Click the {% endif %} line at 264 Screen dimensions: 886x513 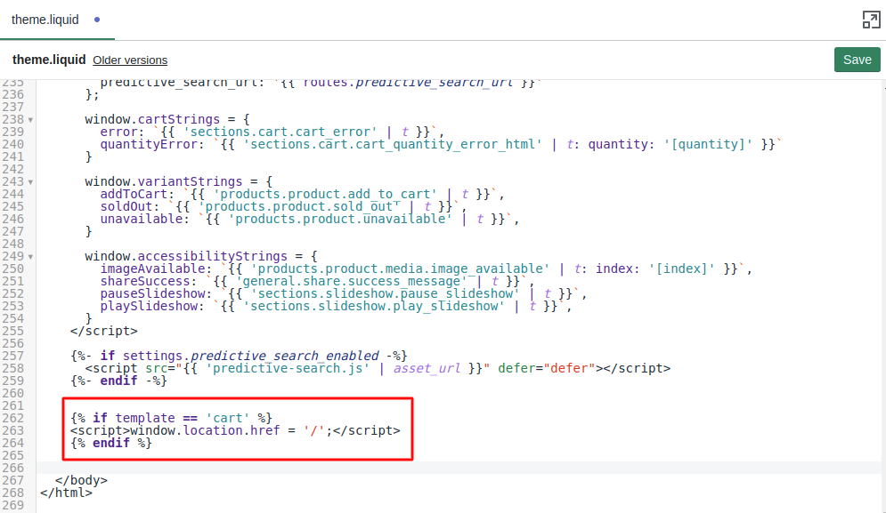[x=110, y=443]
